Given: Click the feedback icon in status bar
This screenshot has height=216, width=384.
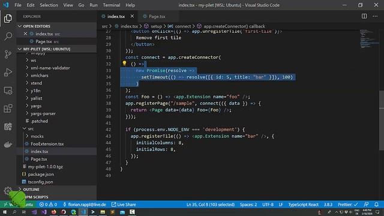Looking at the screenshot, I should click(x=366, y=205).
